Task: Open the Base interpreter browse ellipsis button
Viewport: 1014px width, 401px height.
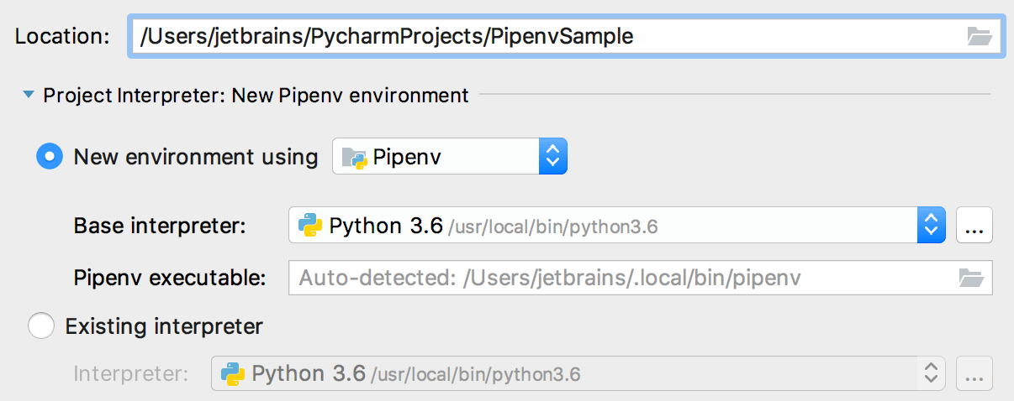Action: click(974, 226)
